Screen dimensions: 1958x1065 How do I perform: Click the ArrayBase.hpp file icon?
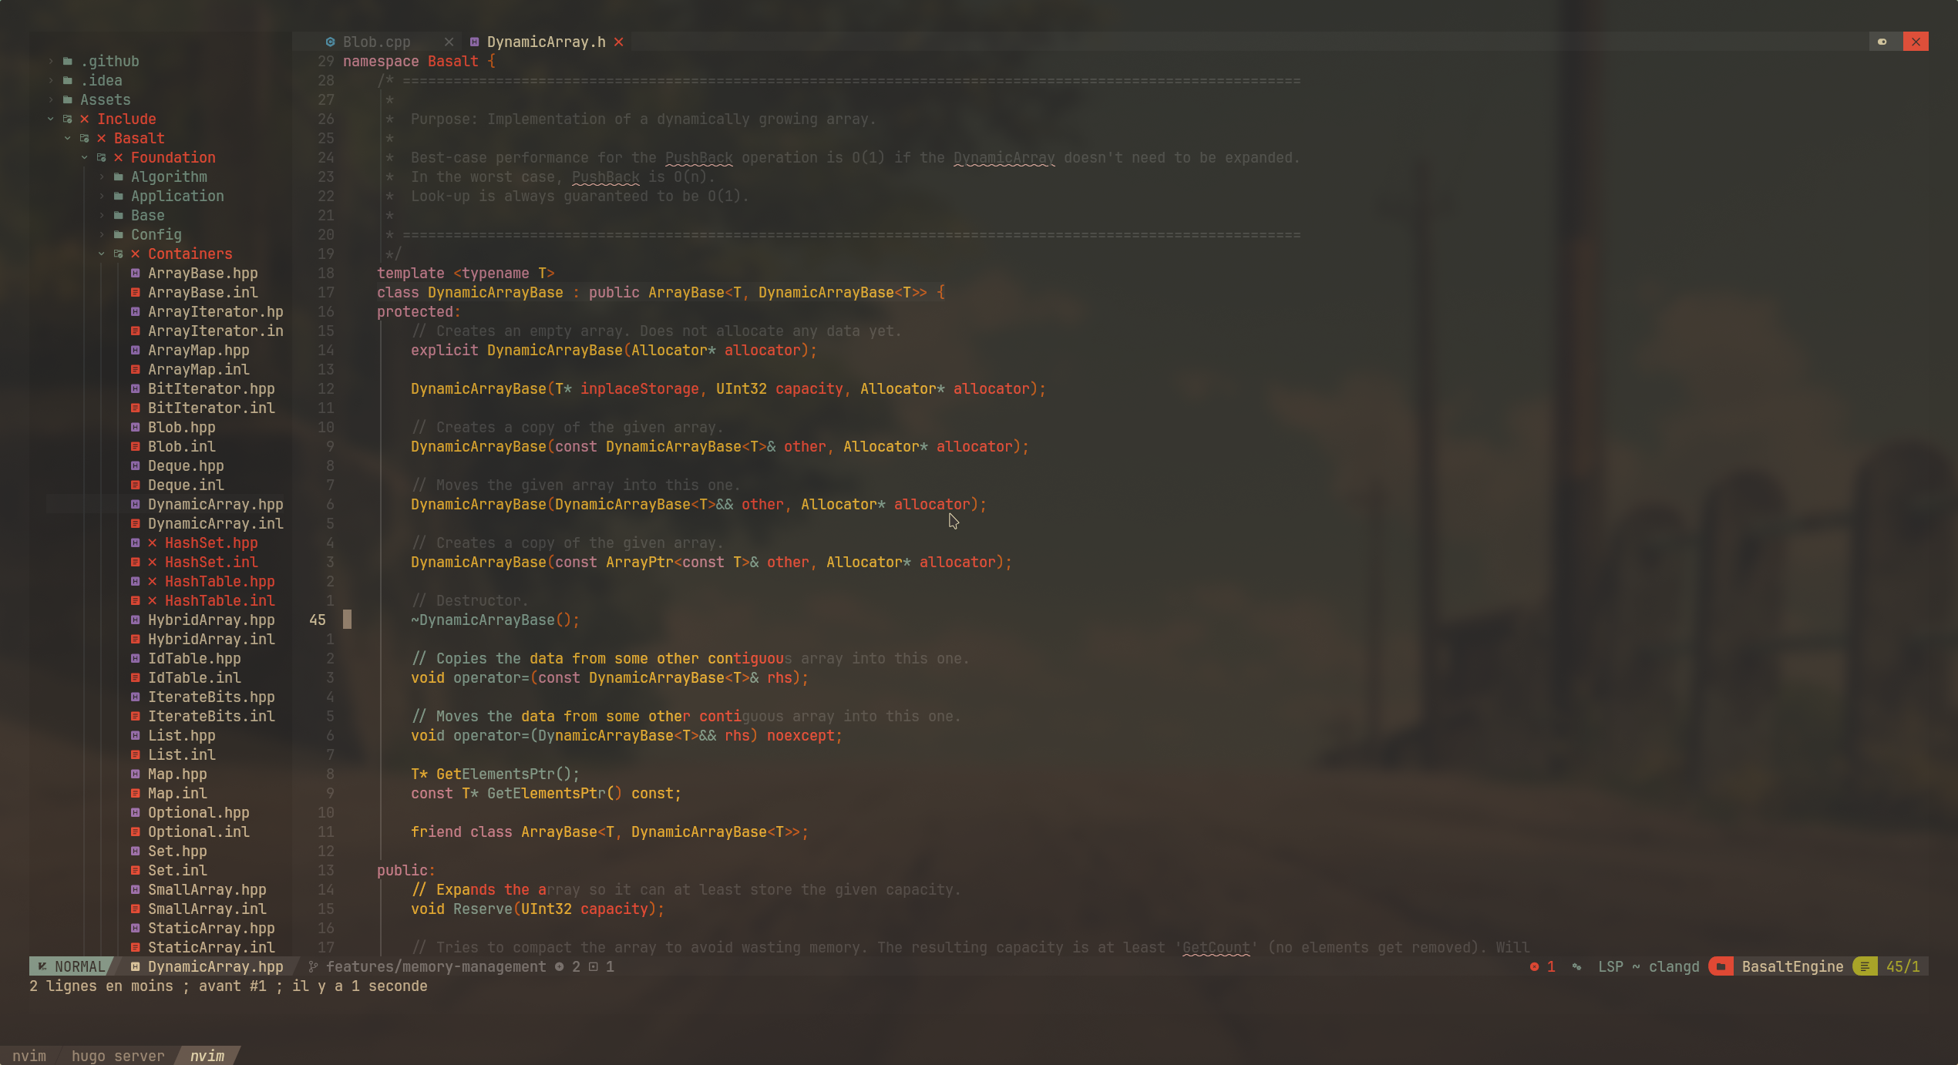(135, 273)
